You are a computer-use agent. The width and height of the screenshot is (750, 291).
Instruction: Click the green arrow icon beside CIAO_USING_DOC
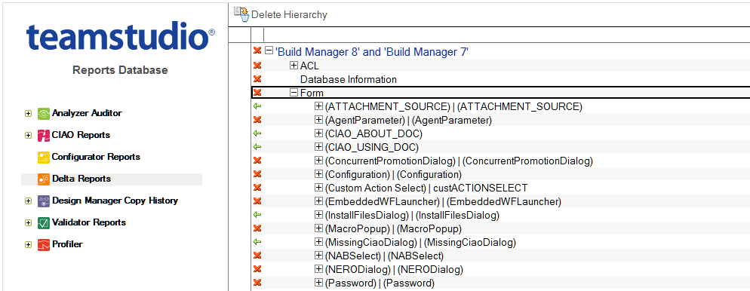point(257,147)
